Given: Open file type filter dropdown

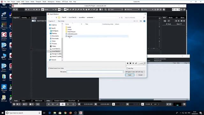Looking at the screenshot, I should [x=135, y=72].
